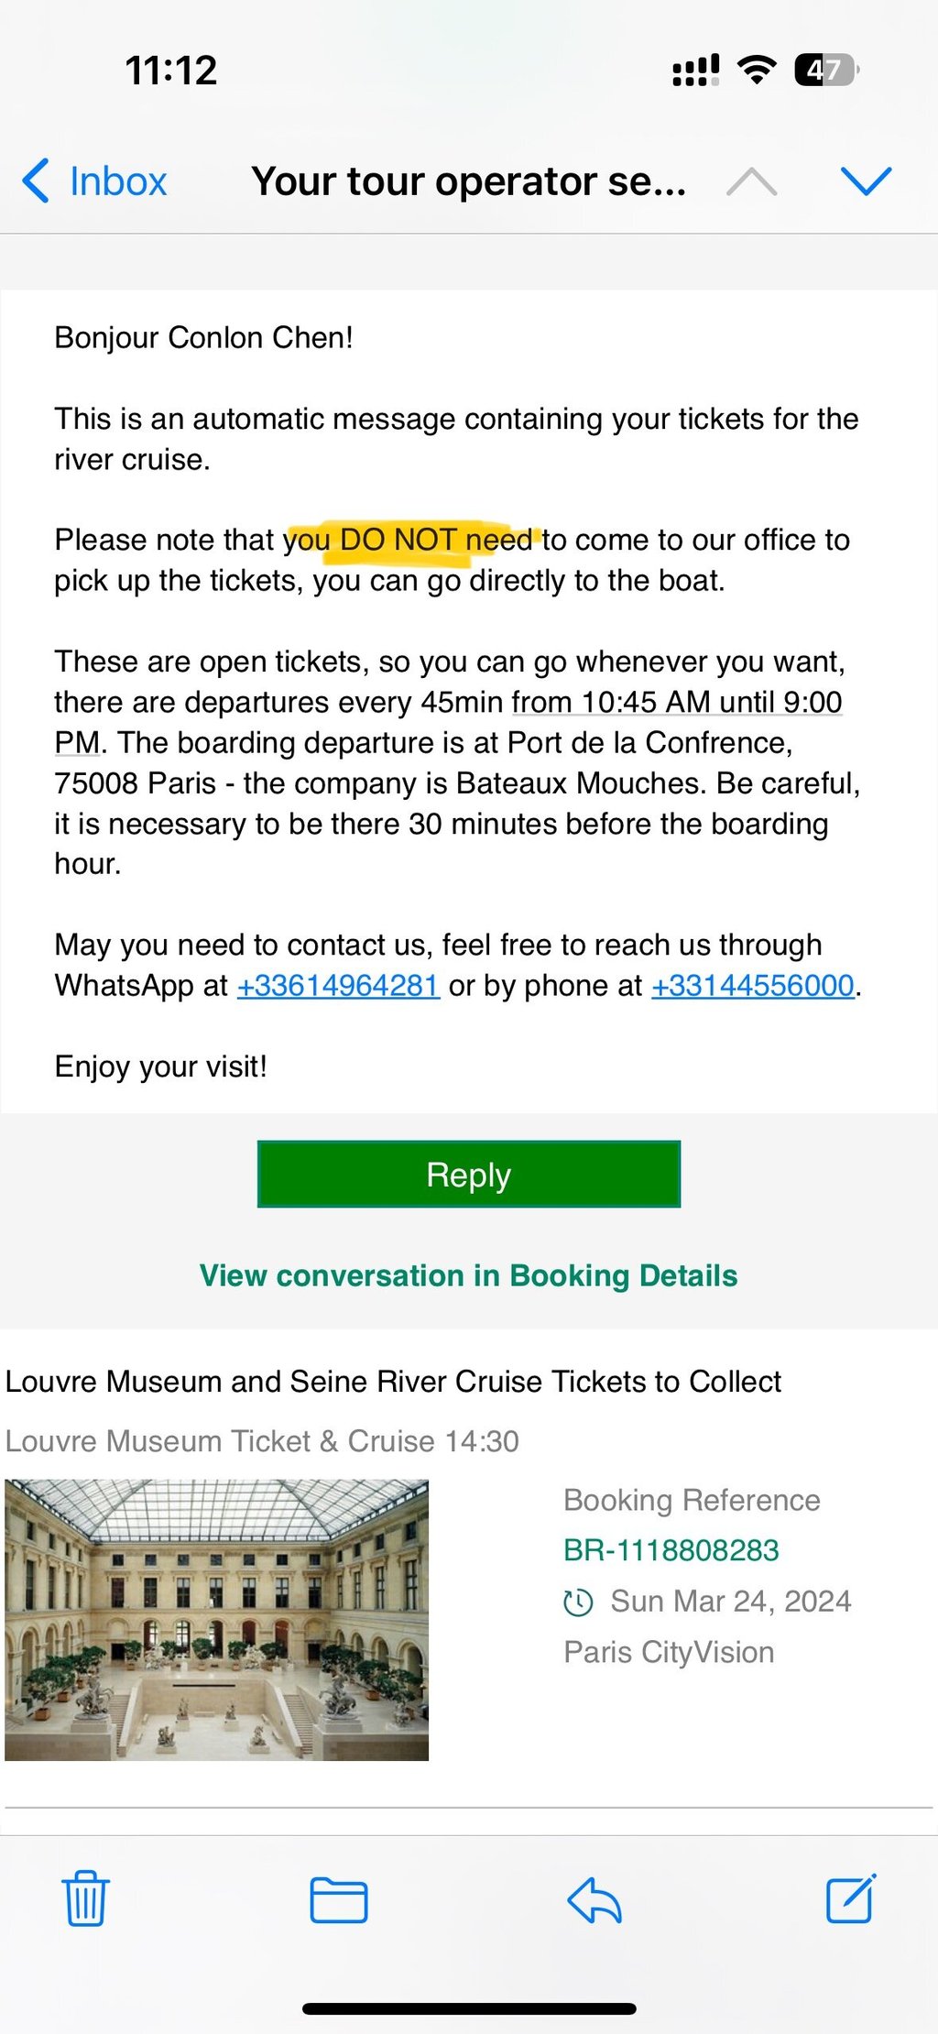Call phone number +33144556000

coord(752,986)
